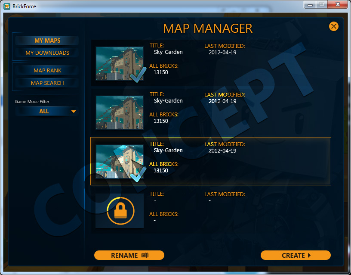This screenshot has height=275, width=351.
Task: Select the second Sky-Garden thumbnail without checkmark
Action: point(120,112)
